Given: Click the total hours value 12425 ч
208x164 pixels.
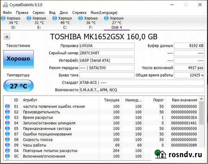Looking at the screenshot, I should click(189, 75).
